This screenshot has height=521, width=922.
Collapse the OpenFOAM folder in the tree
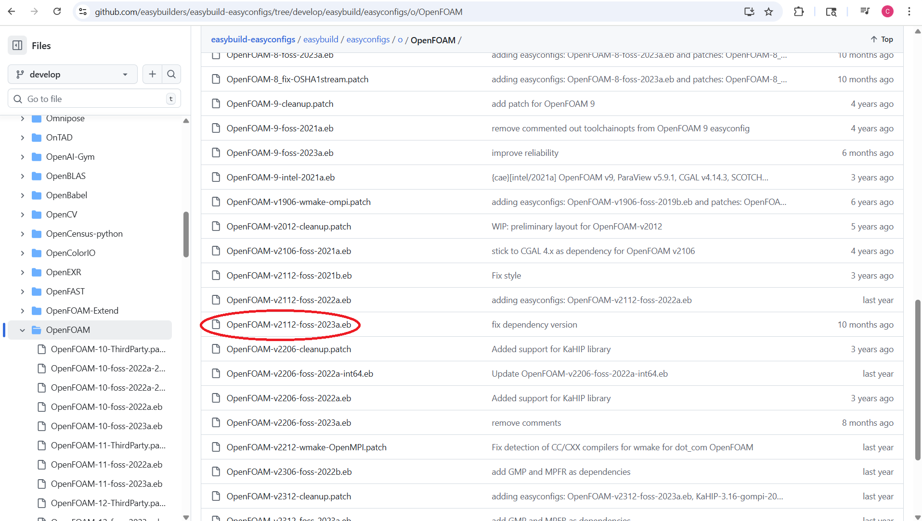click(x=22, y=330)
